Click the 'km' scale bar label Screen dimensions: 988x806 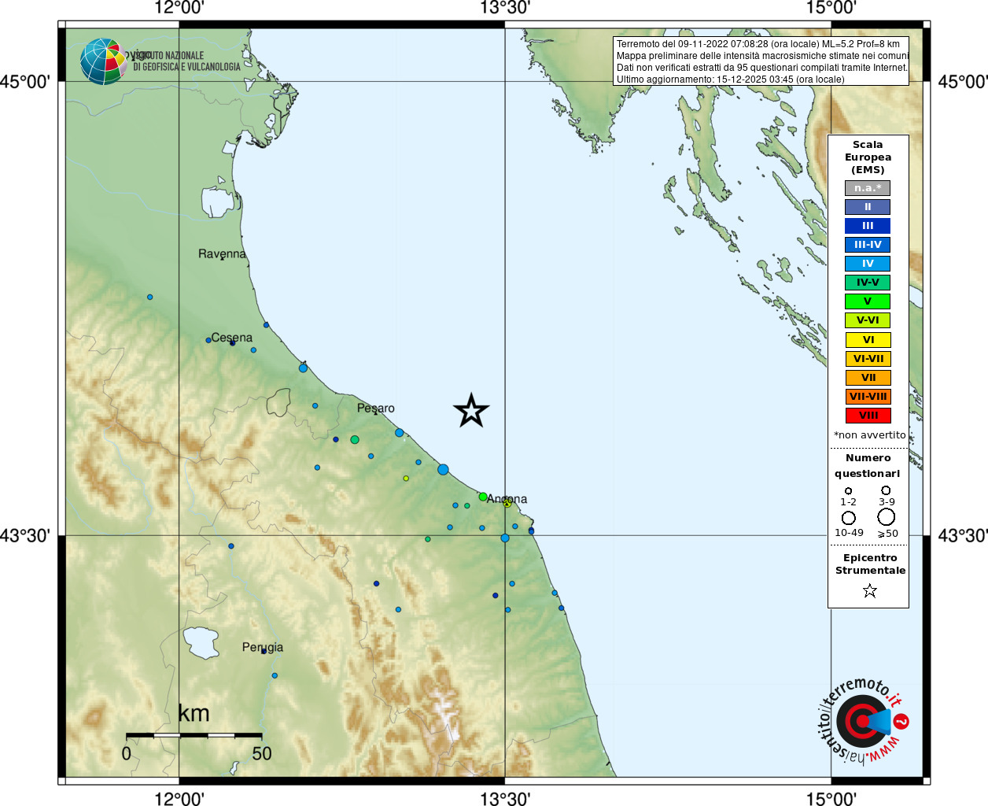pyautogui.click(x=194, y=714)
